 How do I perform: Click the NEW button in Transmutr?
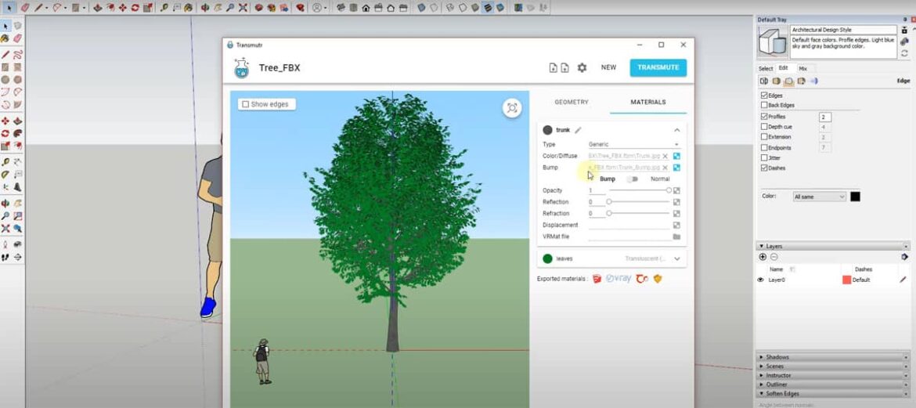point(609,67)
